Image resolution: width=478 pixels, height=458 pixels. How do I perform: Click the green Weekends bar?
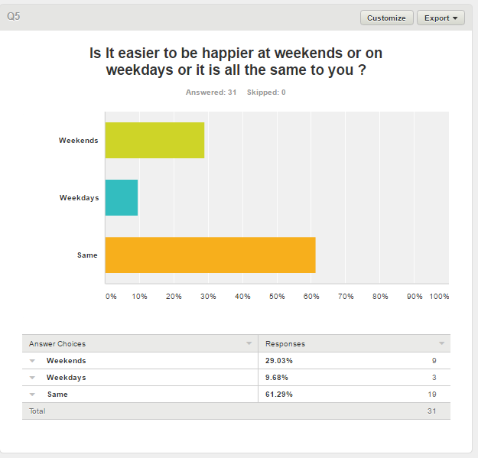(154, 140)
